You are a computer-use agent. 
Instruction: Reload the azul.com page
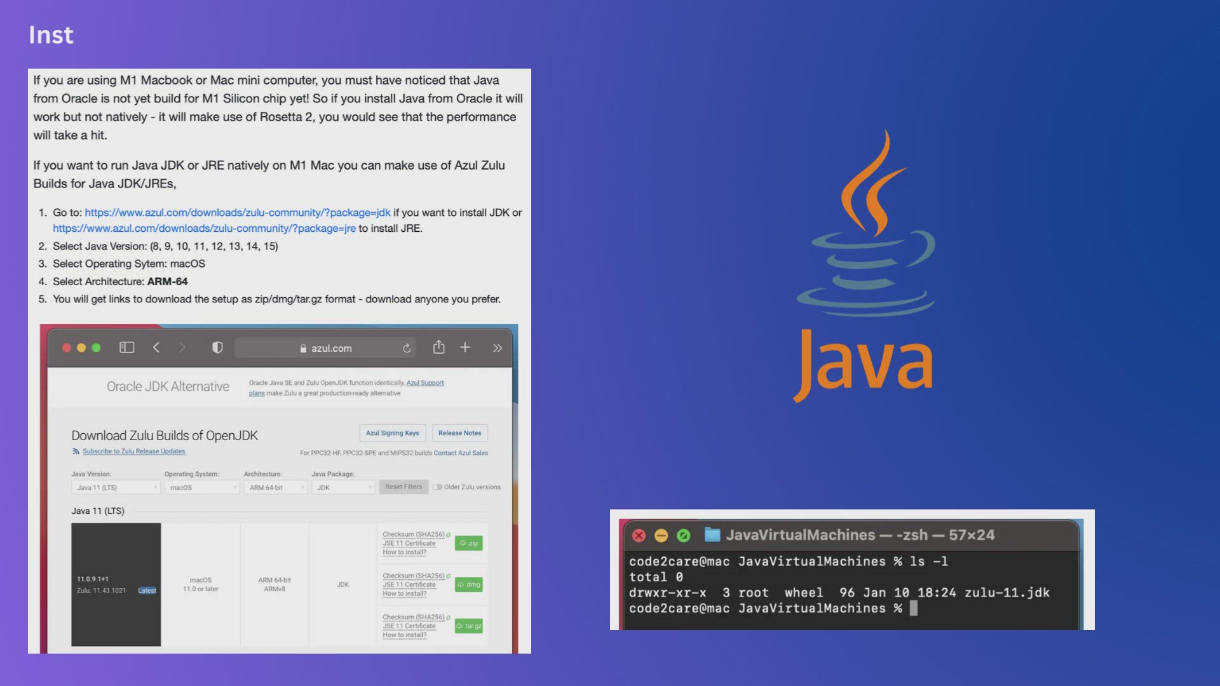pyautogui.click(x=407, y=348)
